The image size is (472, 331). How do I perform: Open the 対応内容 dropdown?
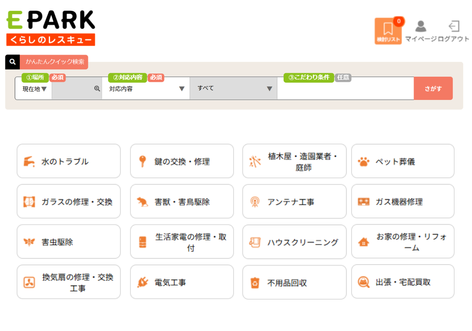click(x=146, y=89)
